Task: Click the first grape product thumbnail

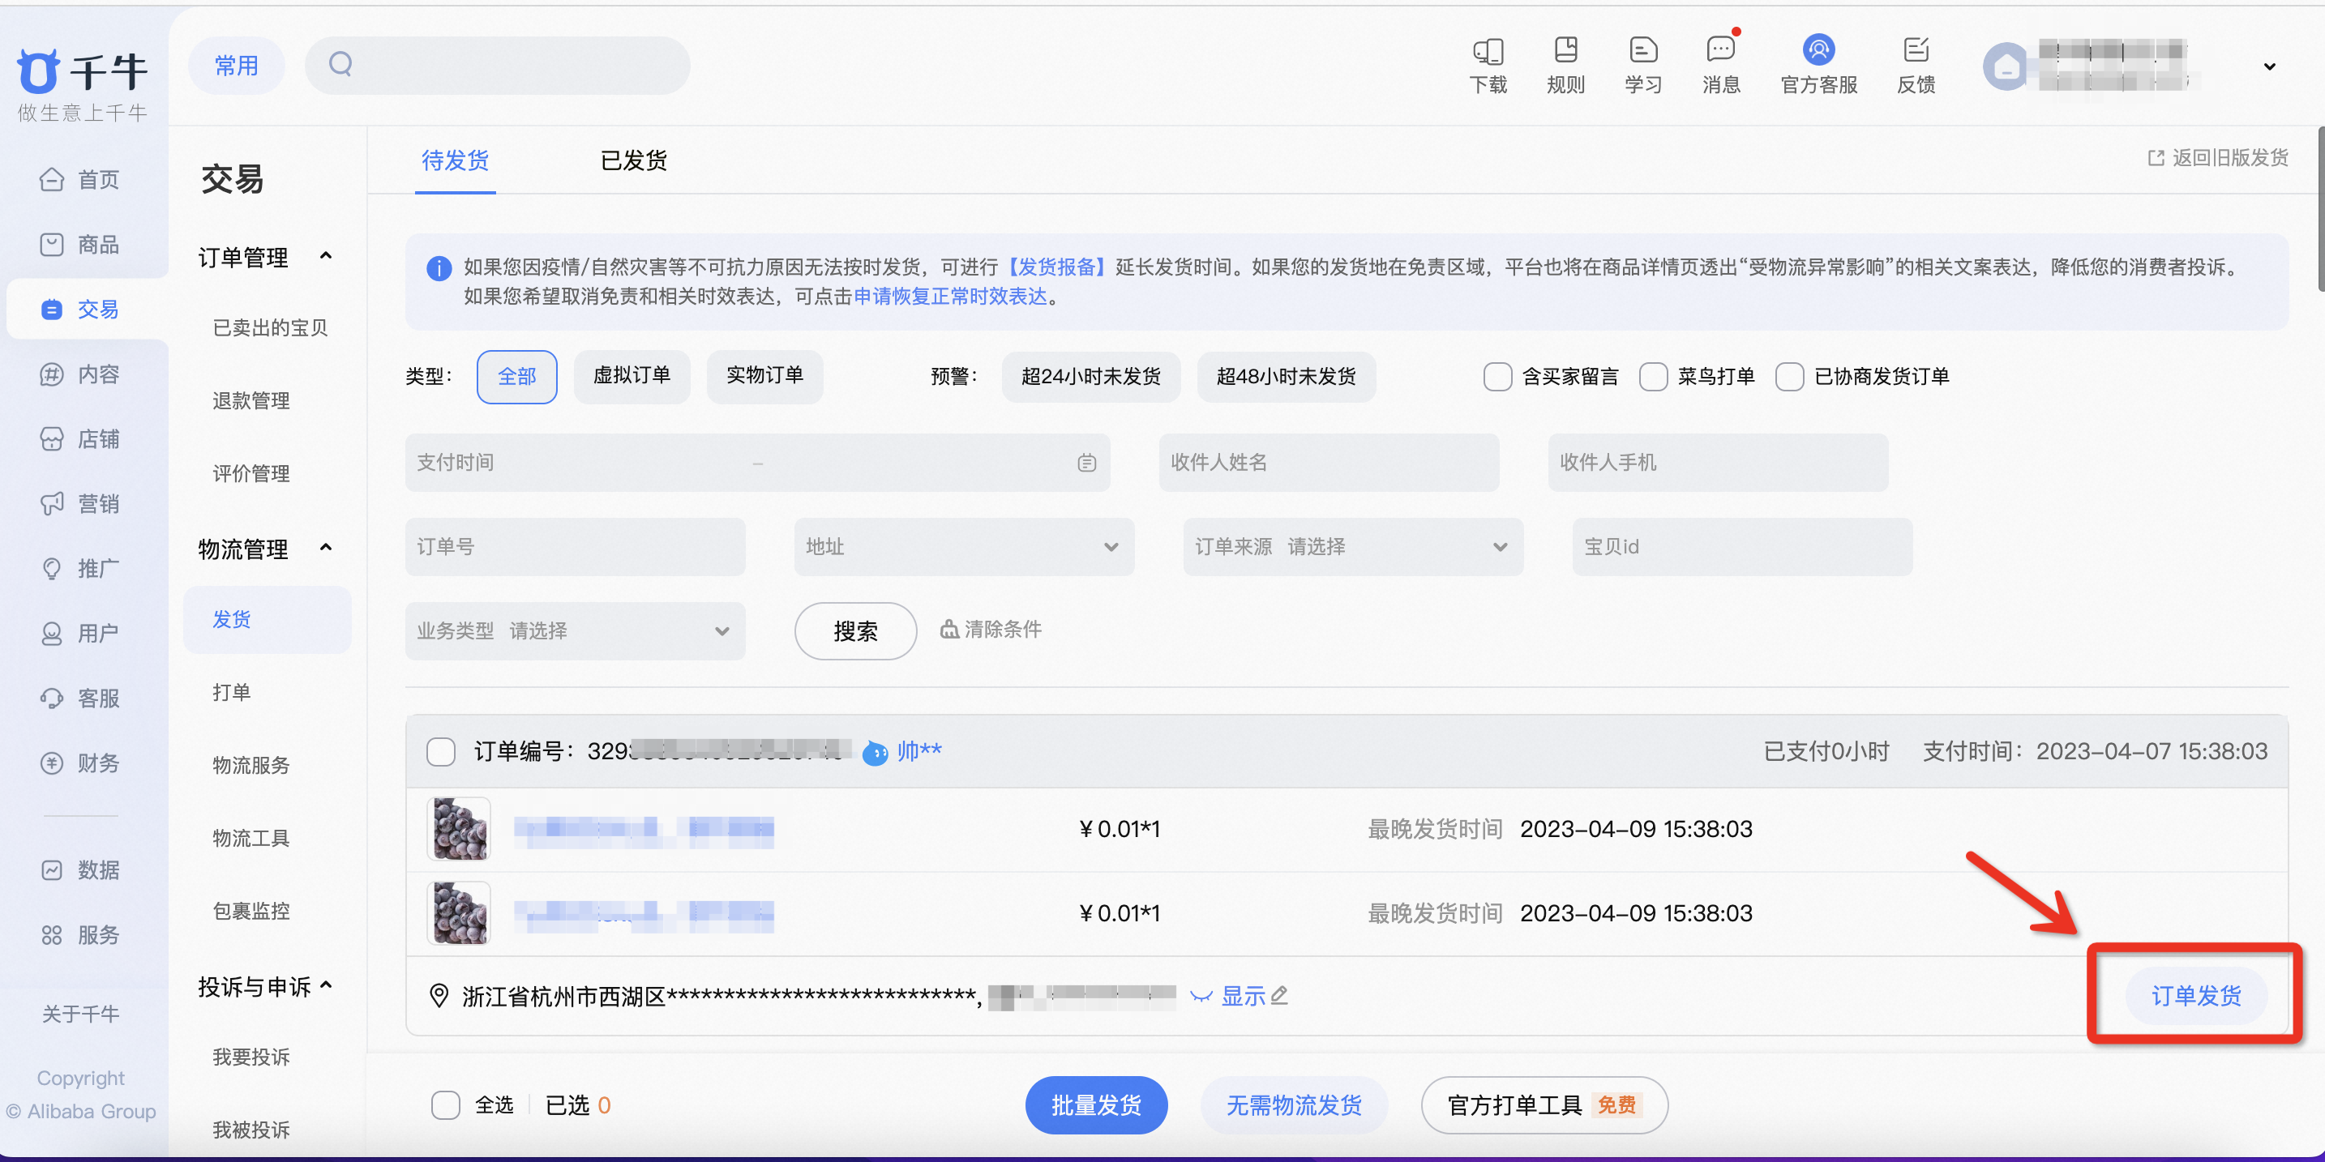Action: tap(459, 829)
